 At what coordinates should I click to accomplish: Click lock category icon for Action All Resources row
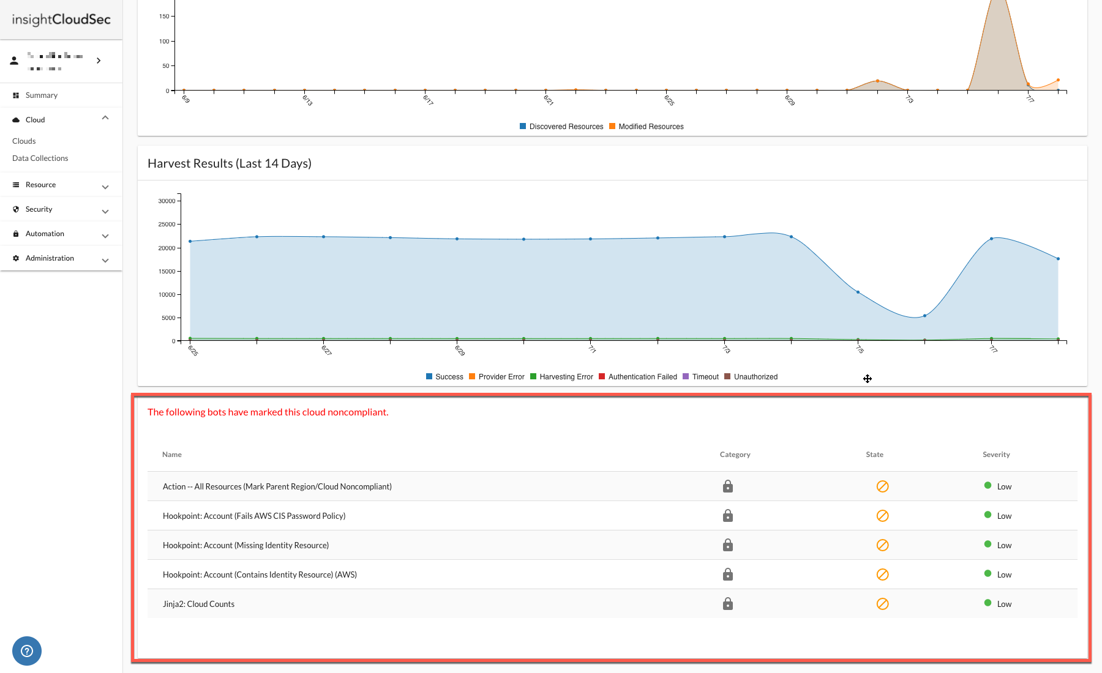pyautogui.click(x=727, y=486)
